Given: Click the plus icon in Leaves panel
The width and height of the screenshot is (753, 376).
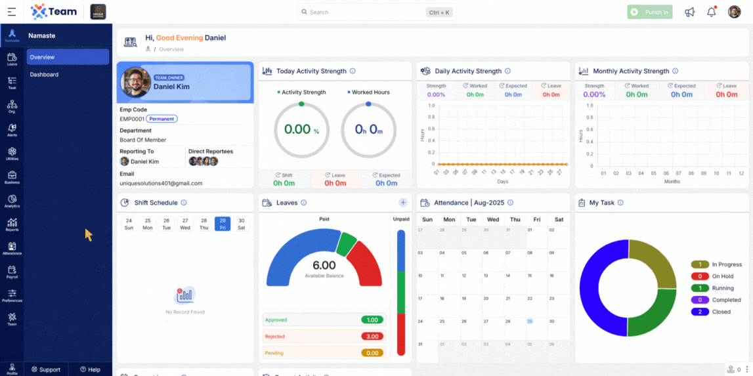Looking at the screenshot, I should click(x=403, y=203).
